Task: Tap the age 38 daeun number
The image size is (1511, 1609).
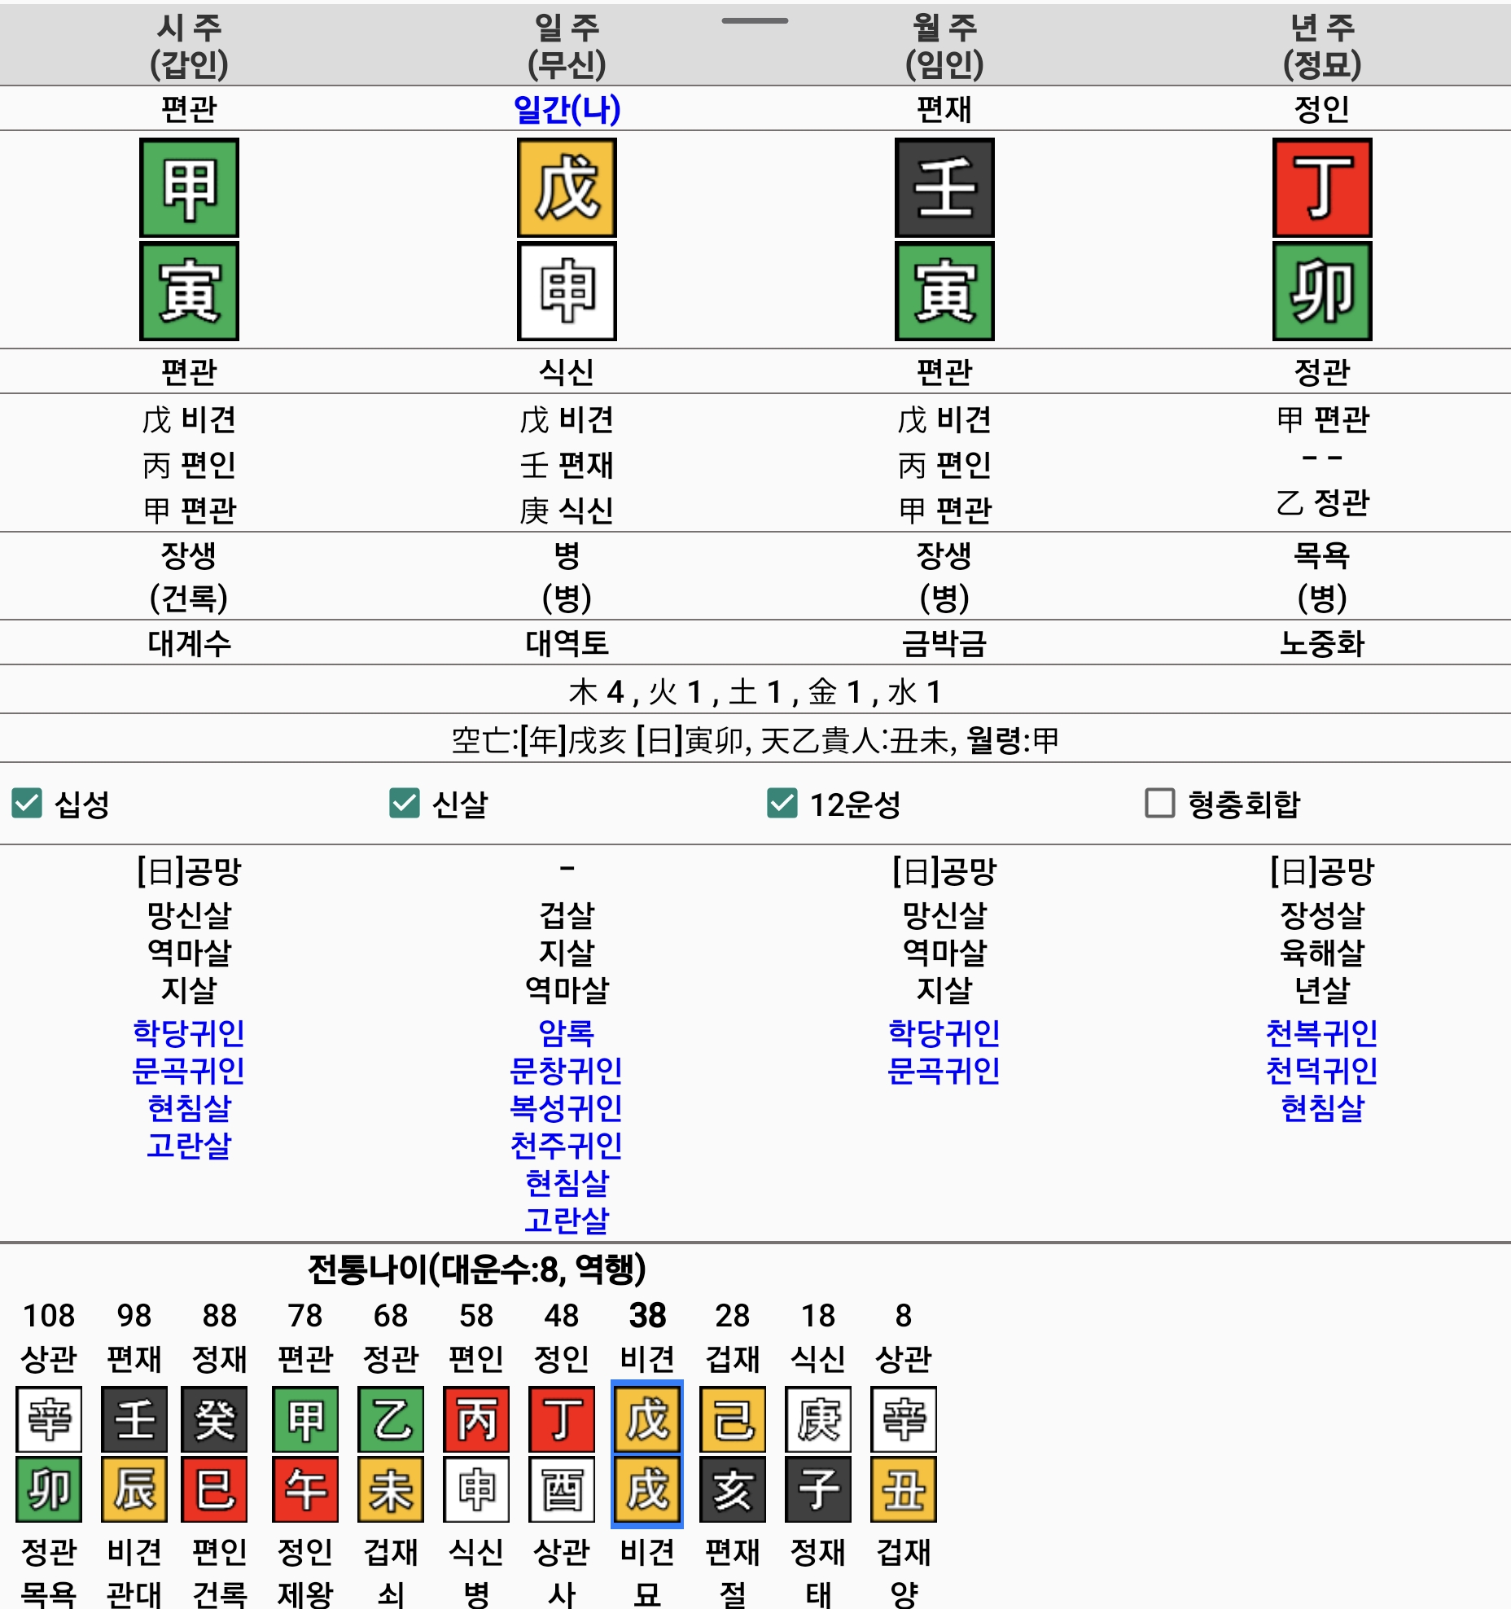Action: pos(647,1315)
